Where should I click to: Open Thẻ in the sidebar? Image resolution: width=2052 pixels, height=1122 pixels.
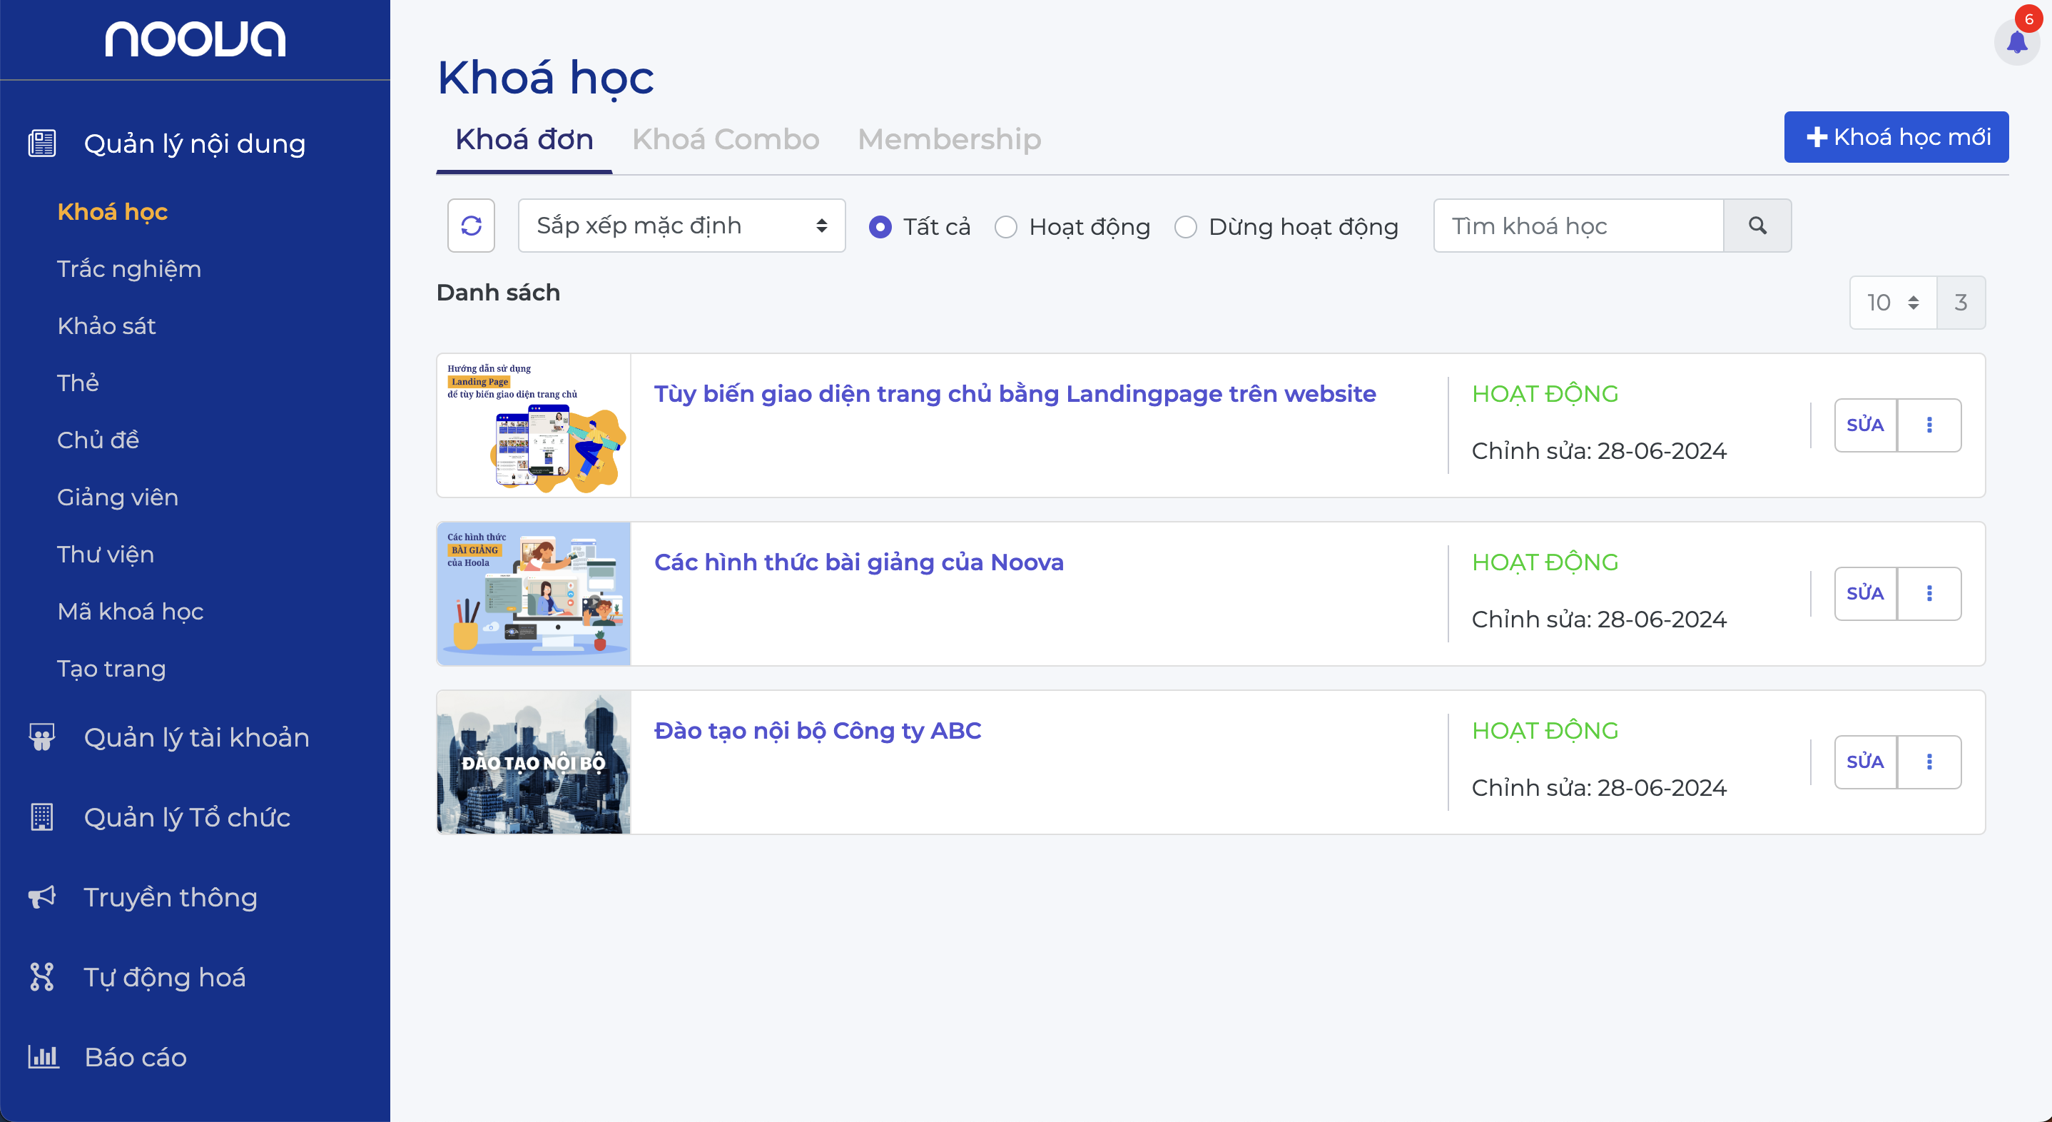tap(78, 383)
